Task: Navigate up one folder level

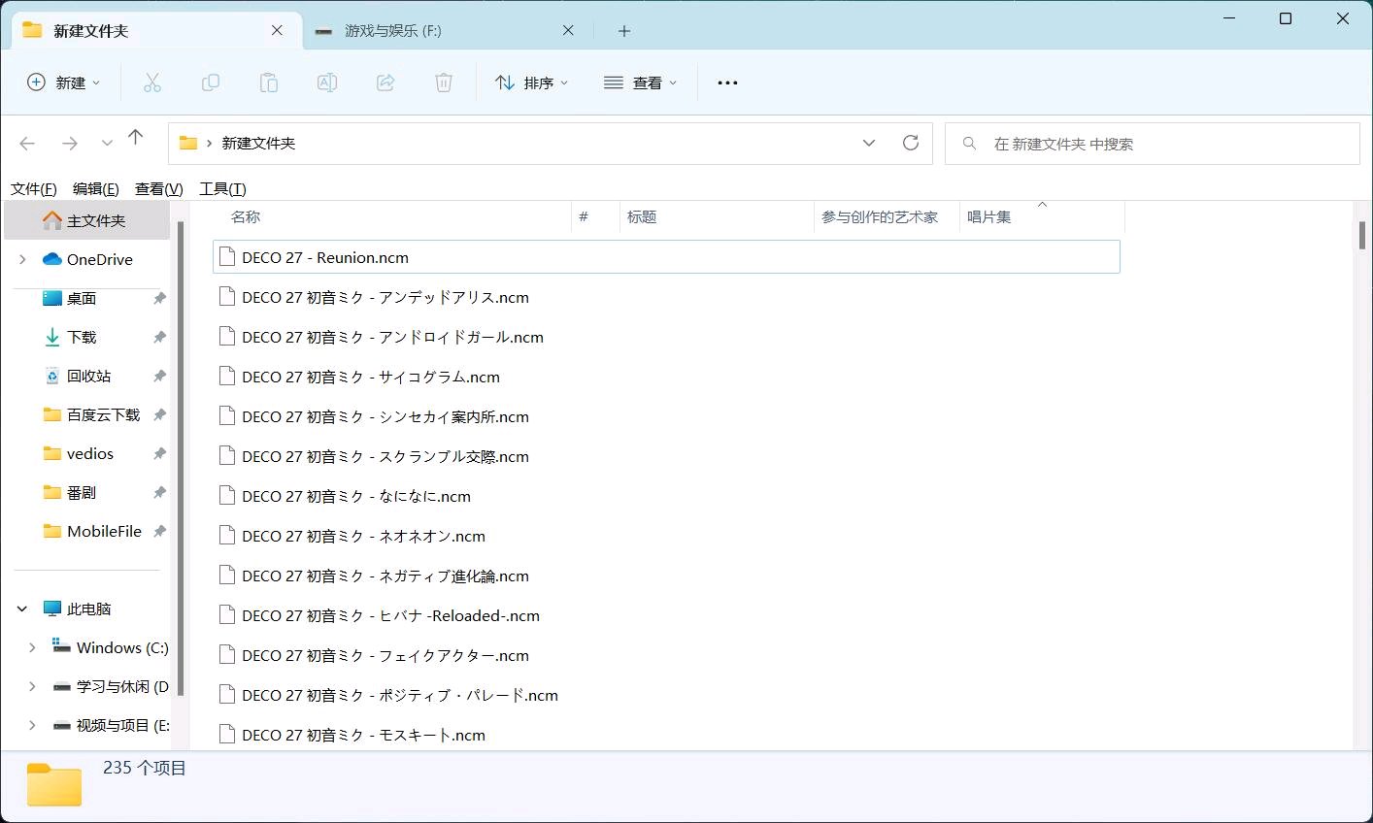Action: tap(136, 138)
